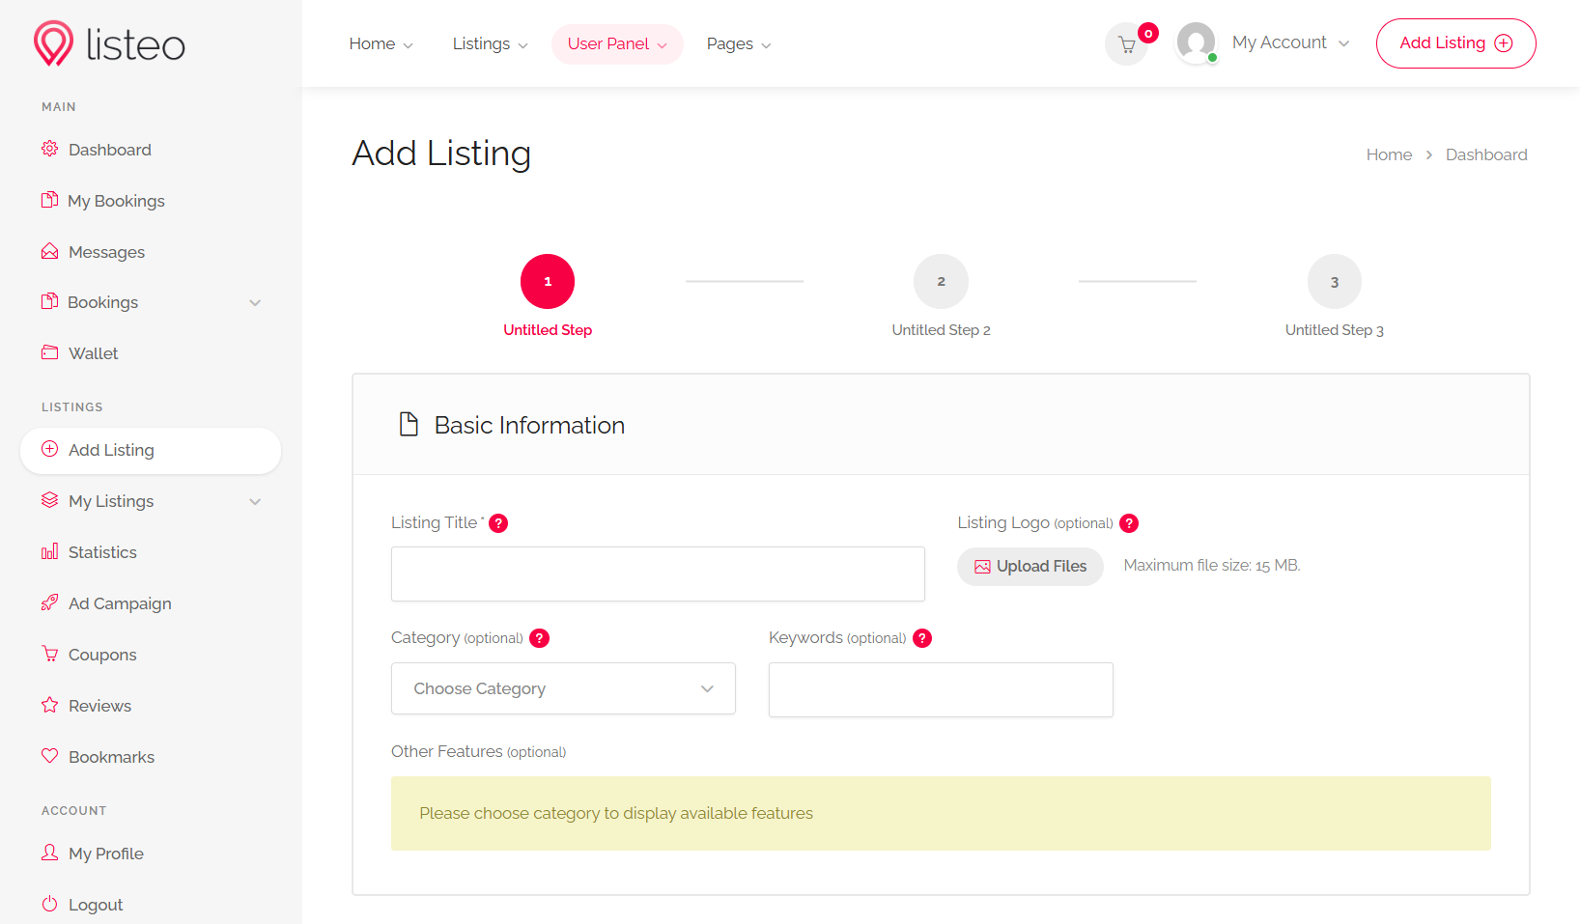Click the Listing Title help question mark

pyautogui.click(x=498, y=523)
